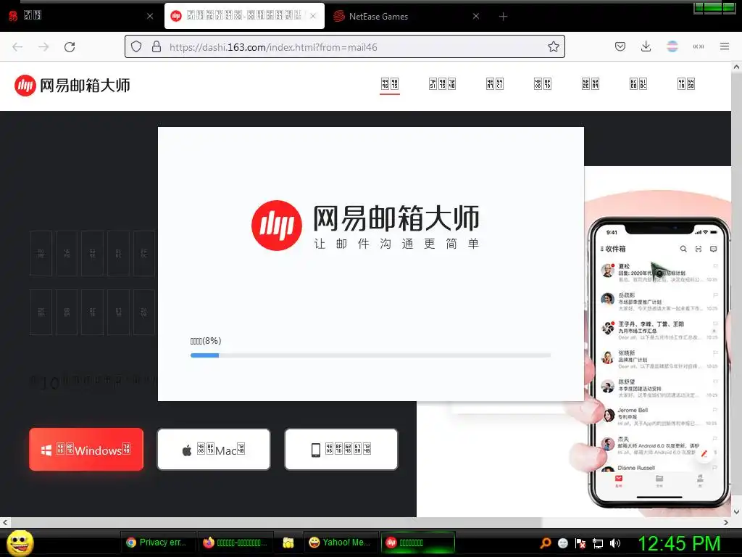This screenshot has height=557, width=742.
Task: Focus the URL field showing dashi.163.com
Action: (344, 46)
